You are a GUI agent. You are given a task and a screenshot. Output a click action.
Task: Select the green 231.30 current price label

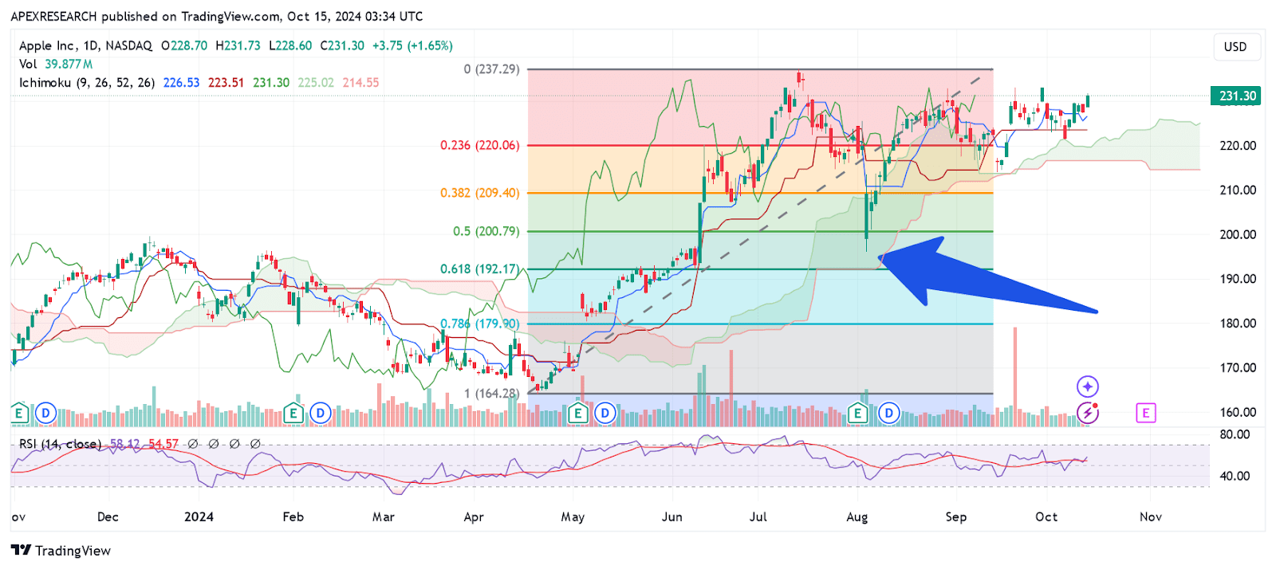coord(1236,96)
